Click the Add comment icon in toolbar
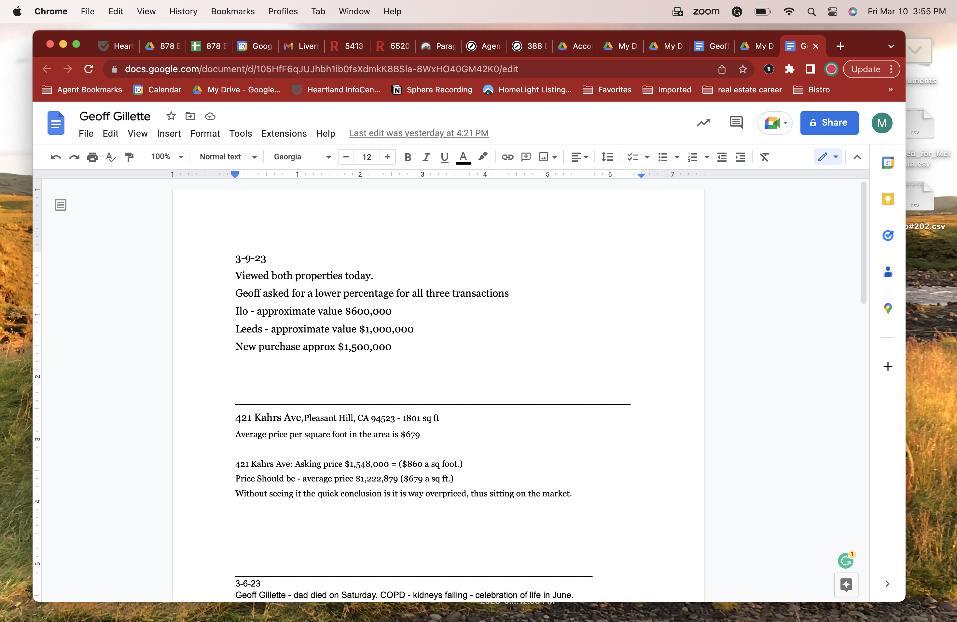The image size is (957, 622). (526, 157)
